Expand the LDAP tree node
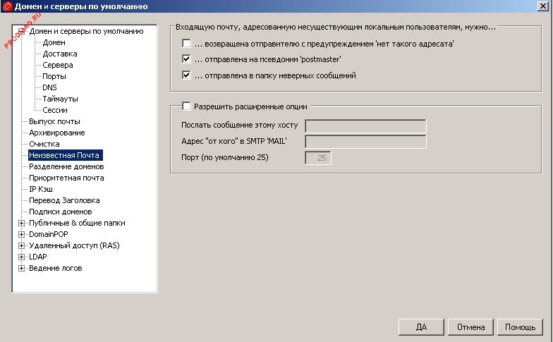553x342 pixels. tap(22, 257)
